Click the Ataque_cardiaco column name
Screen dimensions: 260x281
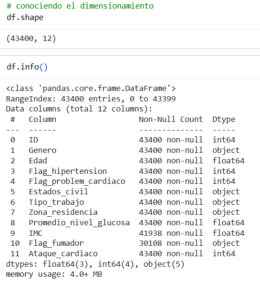[x=63, y=254]
